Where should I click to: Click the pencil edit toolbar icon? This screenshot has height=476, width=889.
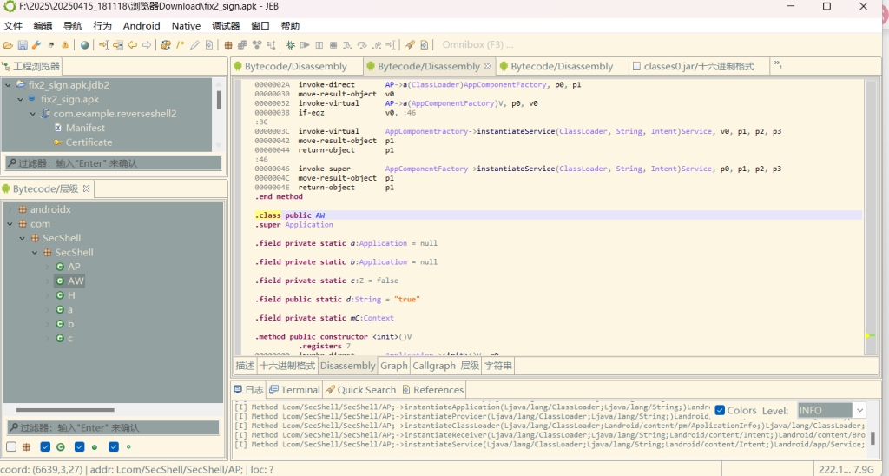[x=195, y=45]
